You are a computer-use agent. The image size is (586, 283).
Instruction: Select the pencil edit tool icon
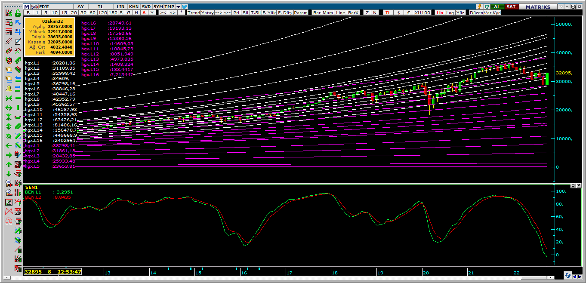click(18, 42)
